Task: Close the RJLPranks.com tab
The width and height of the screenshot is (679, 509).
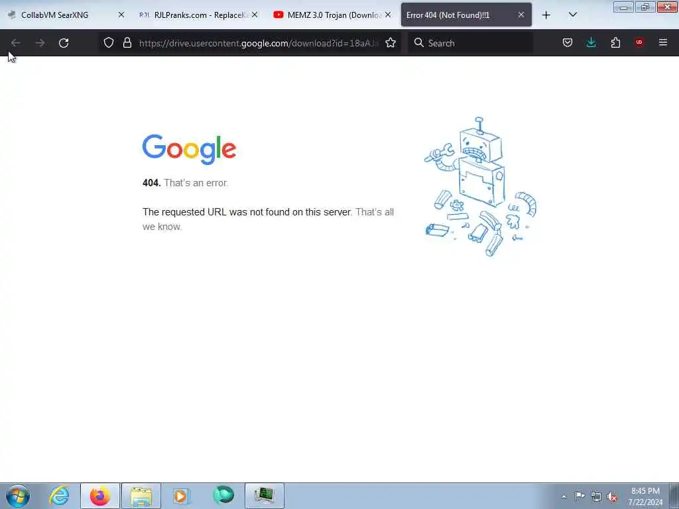Action: [x=255, y=15]
